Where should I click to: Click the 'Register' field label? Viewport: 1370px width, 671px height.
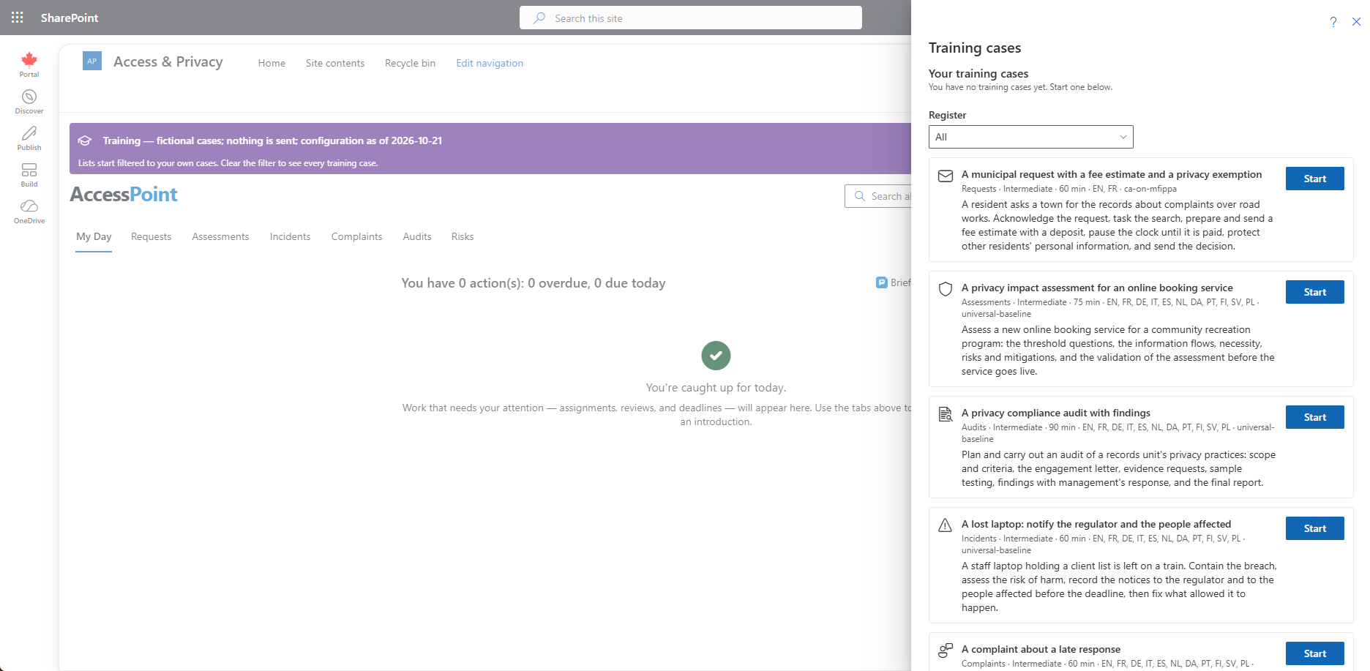(x=947, y=115)
